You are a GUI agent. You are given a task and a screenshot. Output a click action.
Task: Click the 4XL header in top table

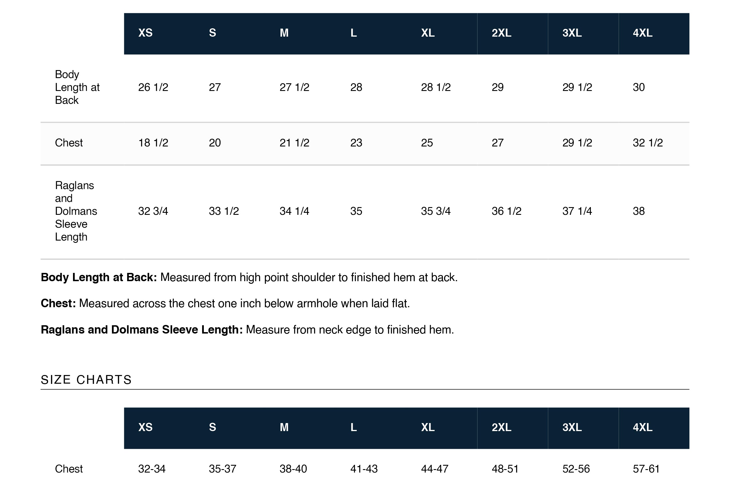(642, 33)
